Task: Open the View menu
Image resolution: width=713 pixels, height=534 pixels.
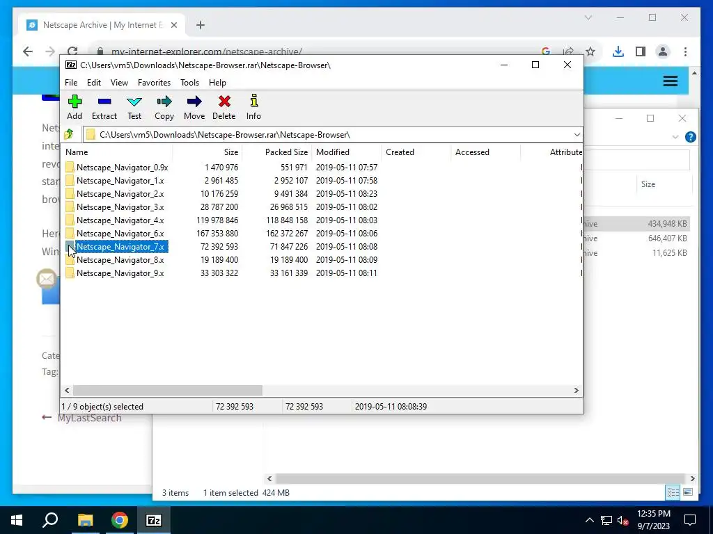Action: (x=119, y=83)
